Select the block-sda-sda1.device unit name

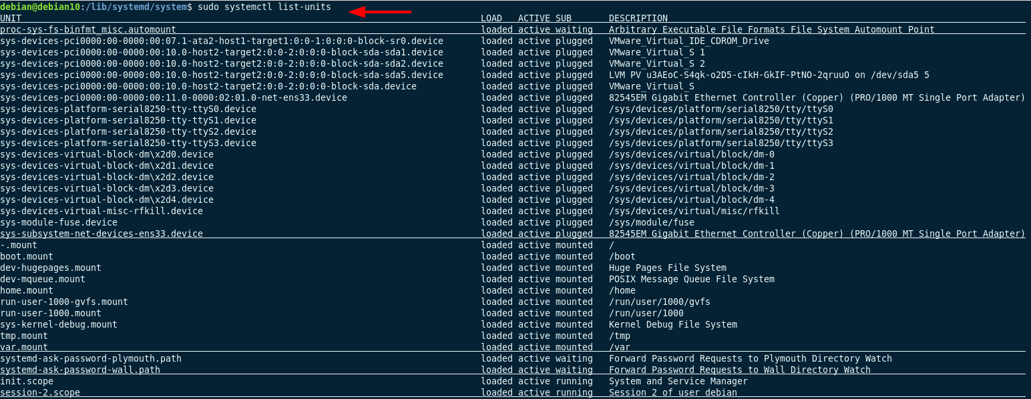coord(222,52)
